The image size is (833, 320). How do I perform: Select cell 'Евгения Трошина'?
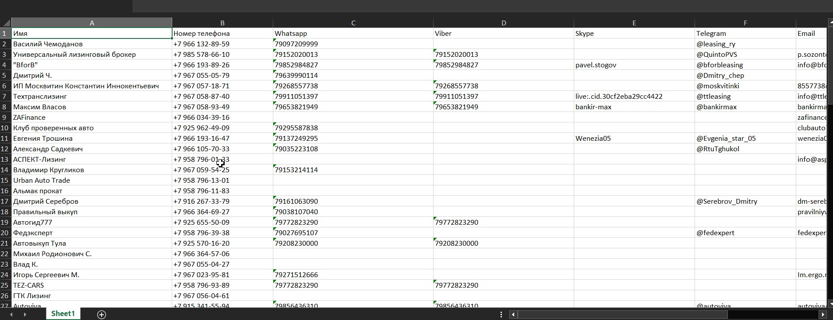pyautogui.click(x=92, y=138)
